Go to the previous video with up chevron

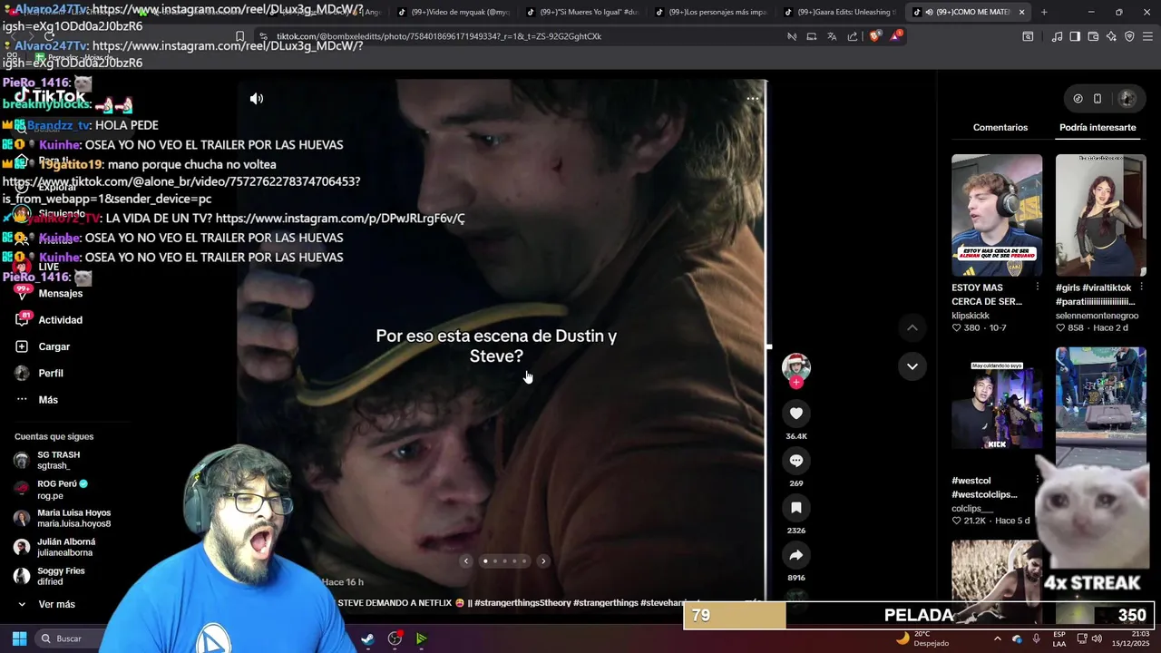912,327
